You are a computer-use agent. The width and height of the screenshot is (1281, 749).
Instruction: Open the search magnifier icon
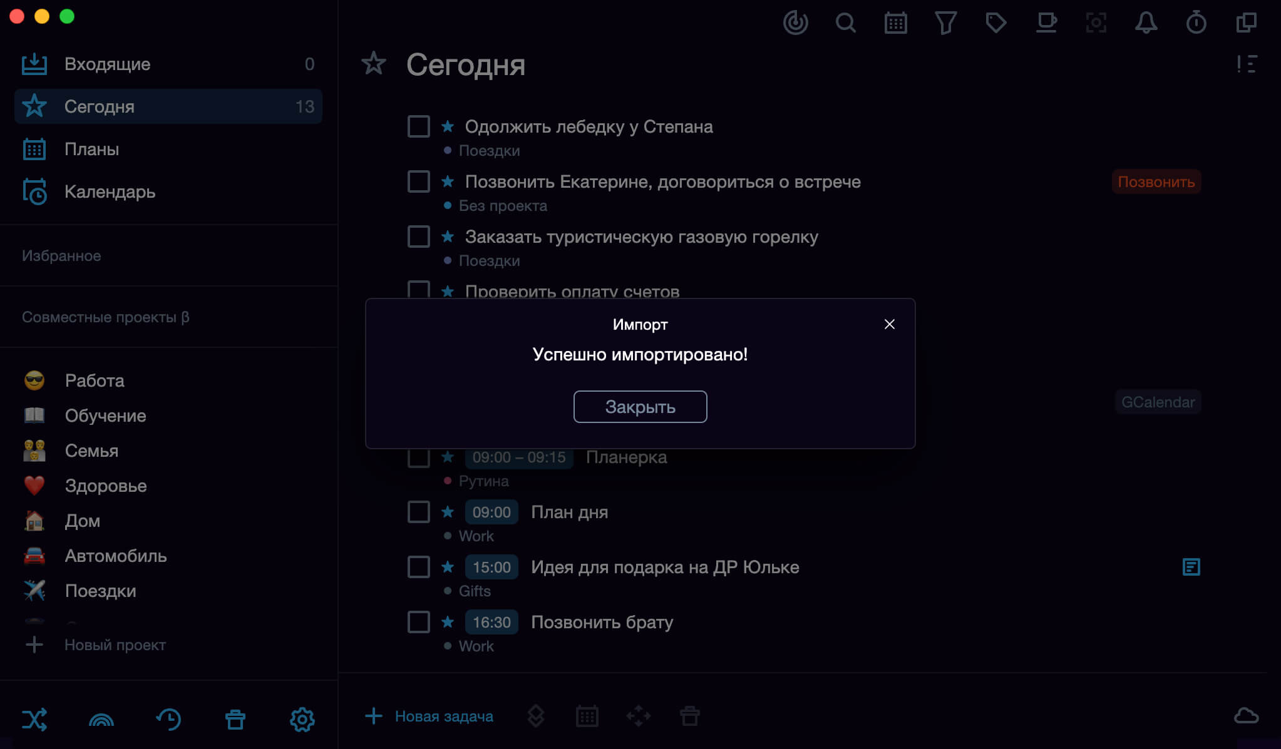(x=845, y=23)
